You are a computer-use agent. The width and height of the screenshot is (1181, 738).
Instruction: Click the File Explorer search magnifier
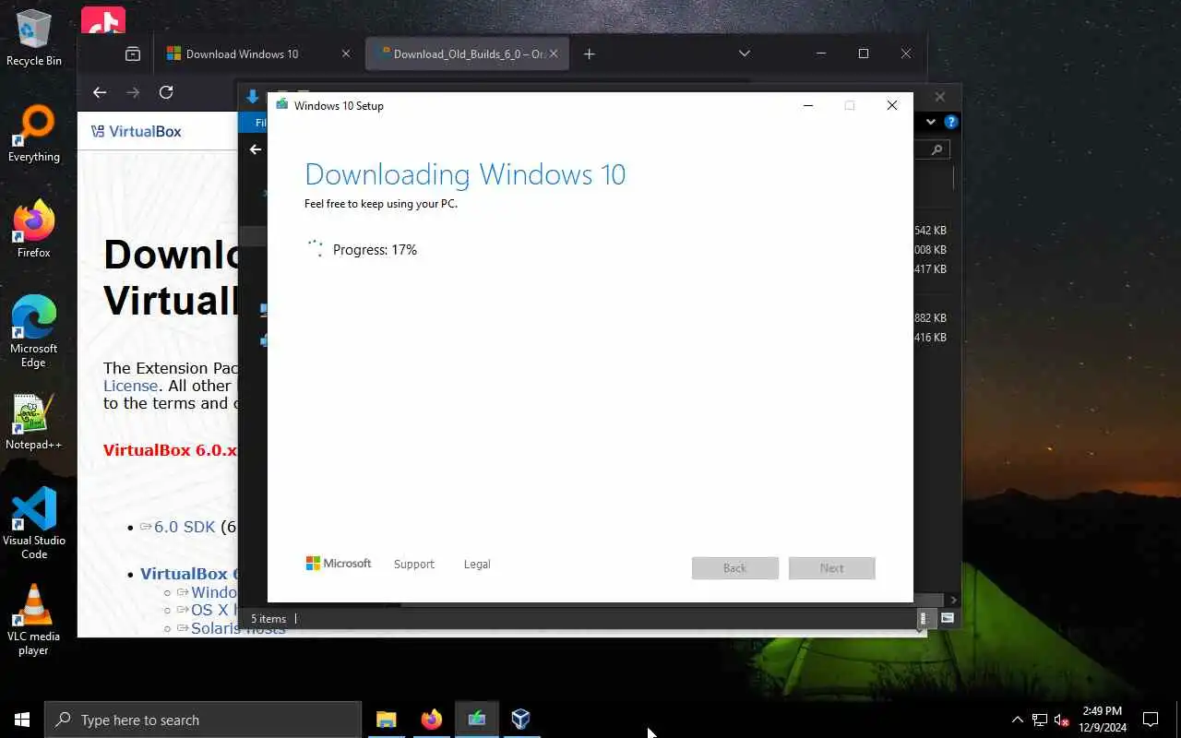pyautogui.click(x=936, y=149)
